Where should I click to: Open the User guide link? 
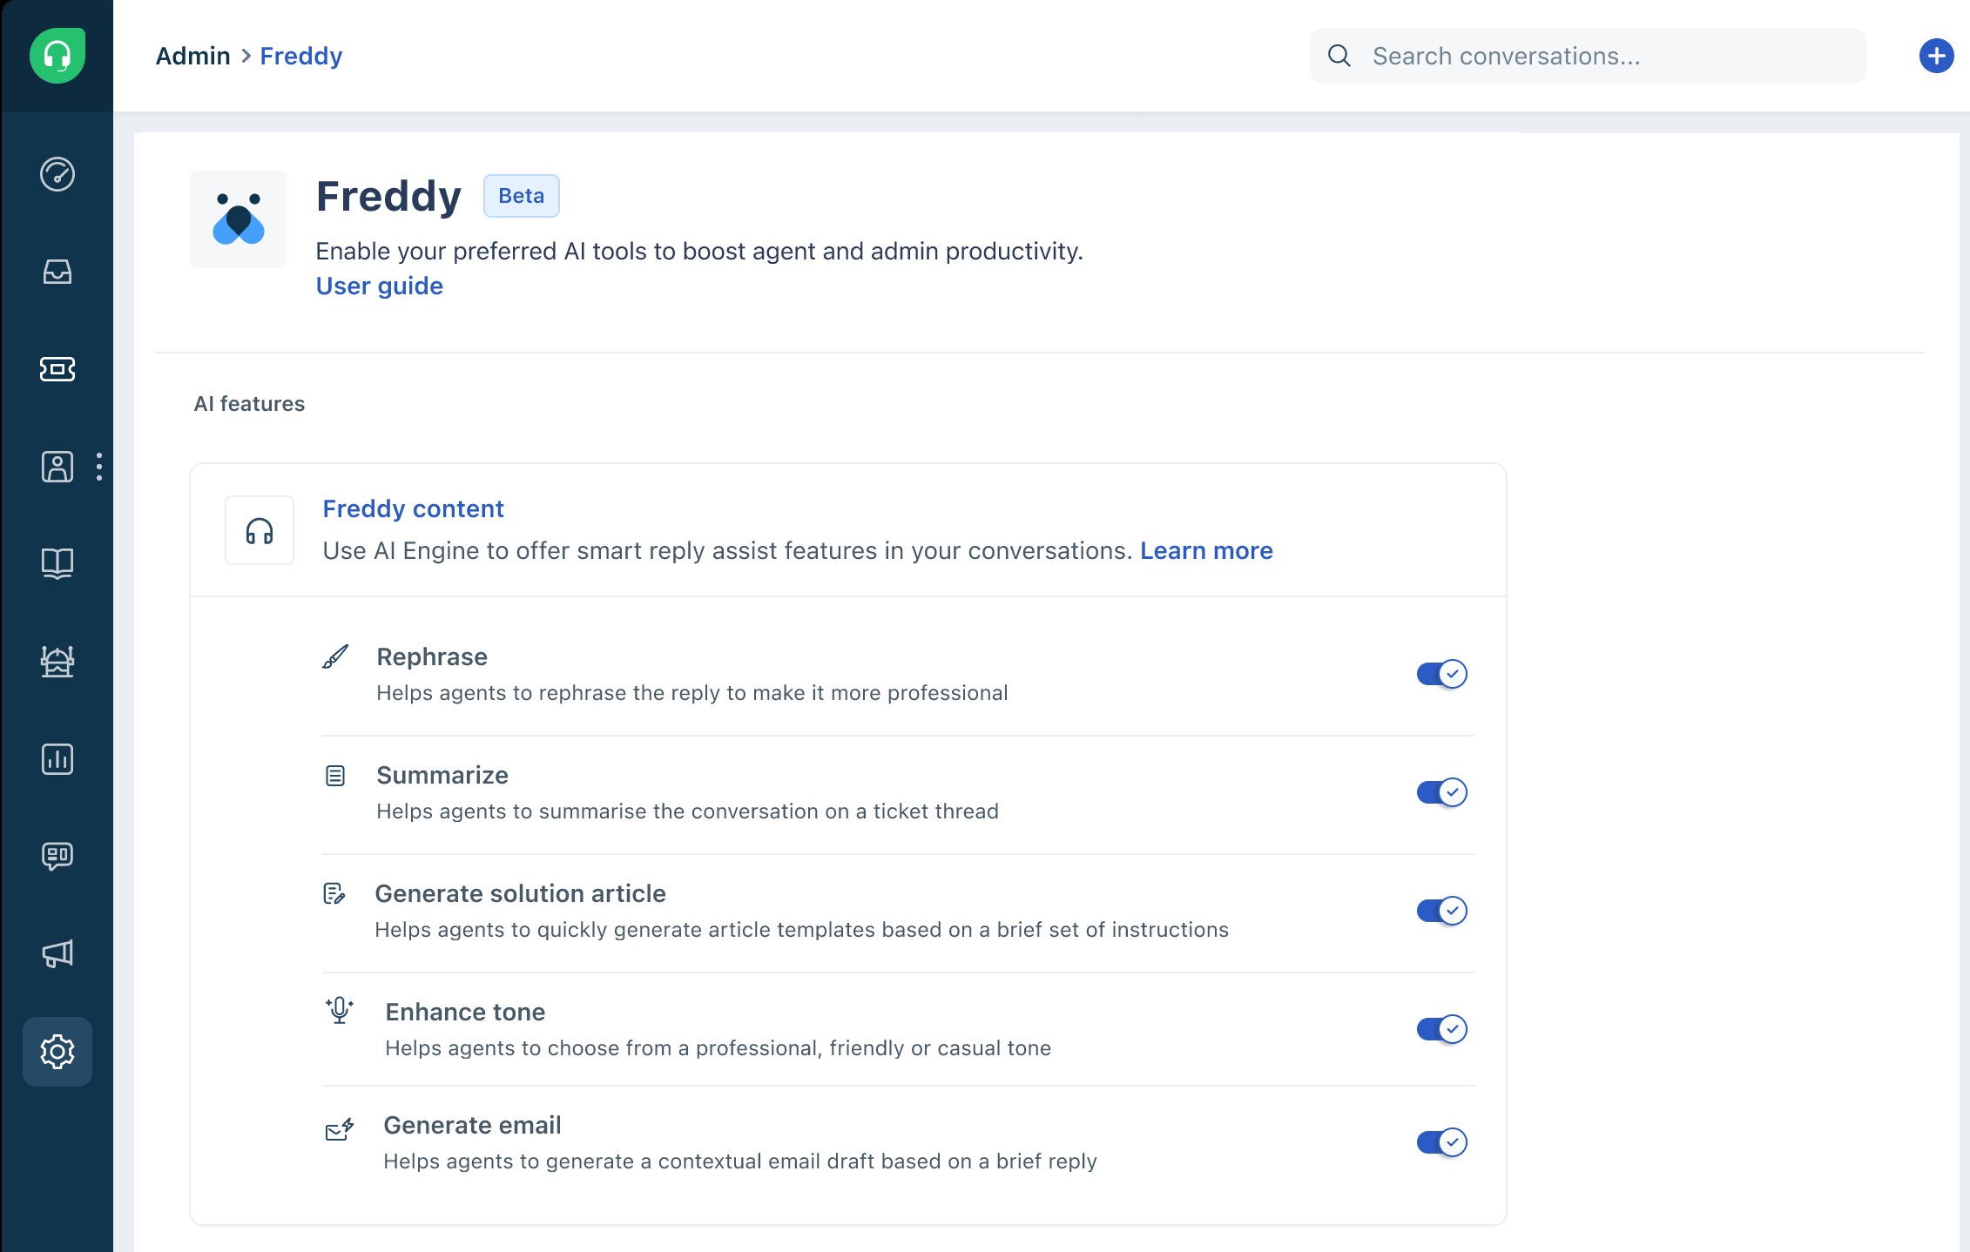click(x=380, y=286)
